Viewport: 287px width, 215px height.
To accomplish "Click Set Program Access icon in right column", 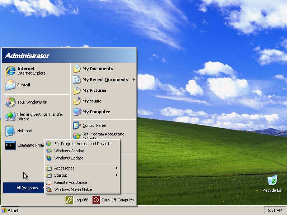I will [77, 136].
